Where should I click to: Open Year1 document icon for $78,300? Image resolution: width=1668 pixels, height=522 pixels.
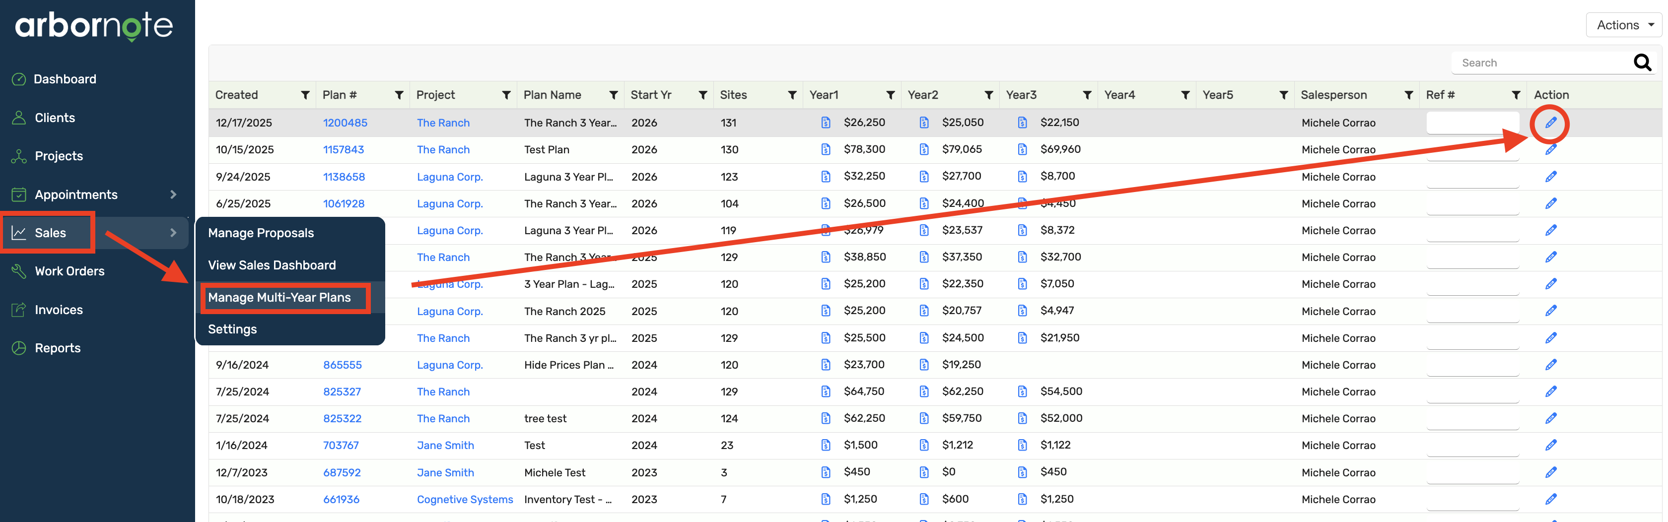826,149
